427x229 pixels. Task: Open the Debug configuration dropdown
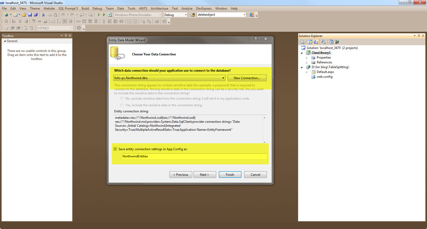(186, 15)
